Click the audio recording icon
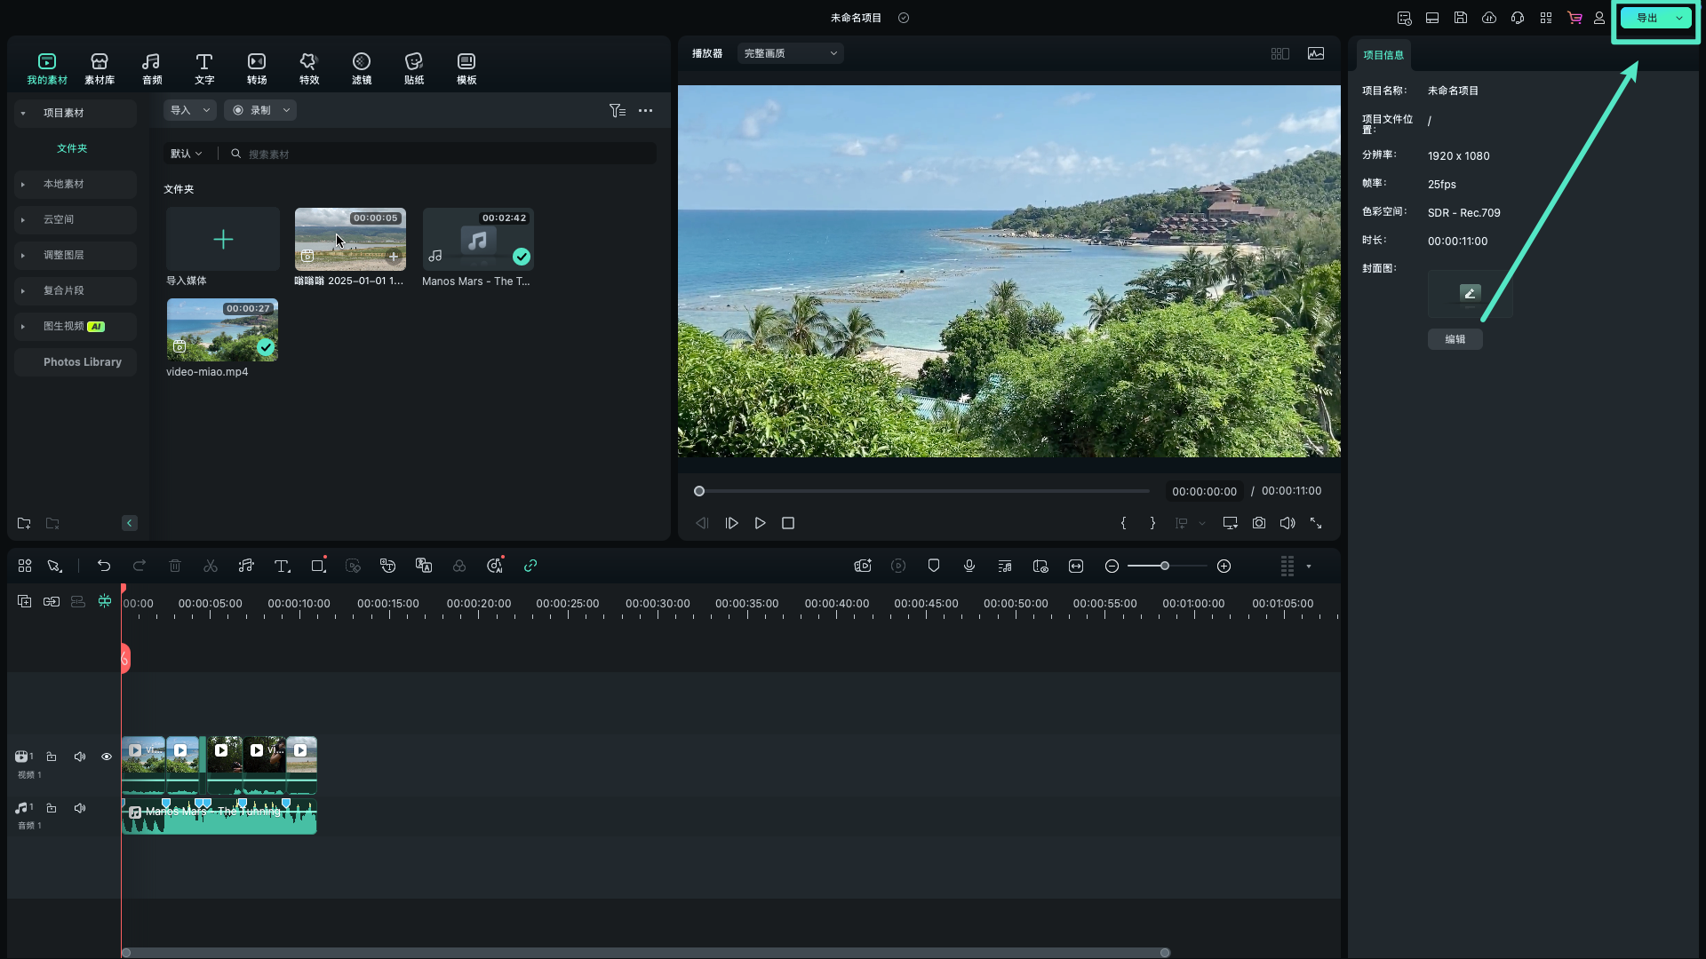Image resolution: width=1706 pixels, height=959 pixels. (968, 567)
